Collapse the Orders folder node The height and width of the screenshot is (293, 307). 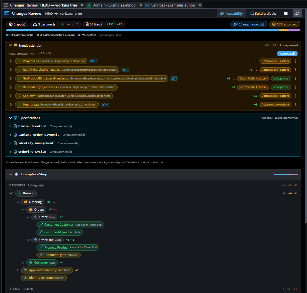point(23,210)
